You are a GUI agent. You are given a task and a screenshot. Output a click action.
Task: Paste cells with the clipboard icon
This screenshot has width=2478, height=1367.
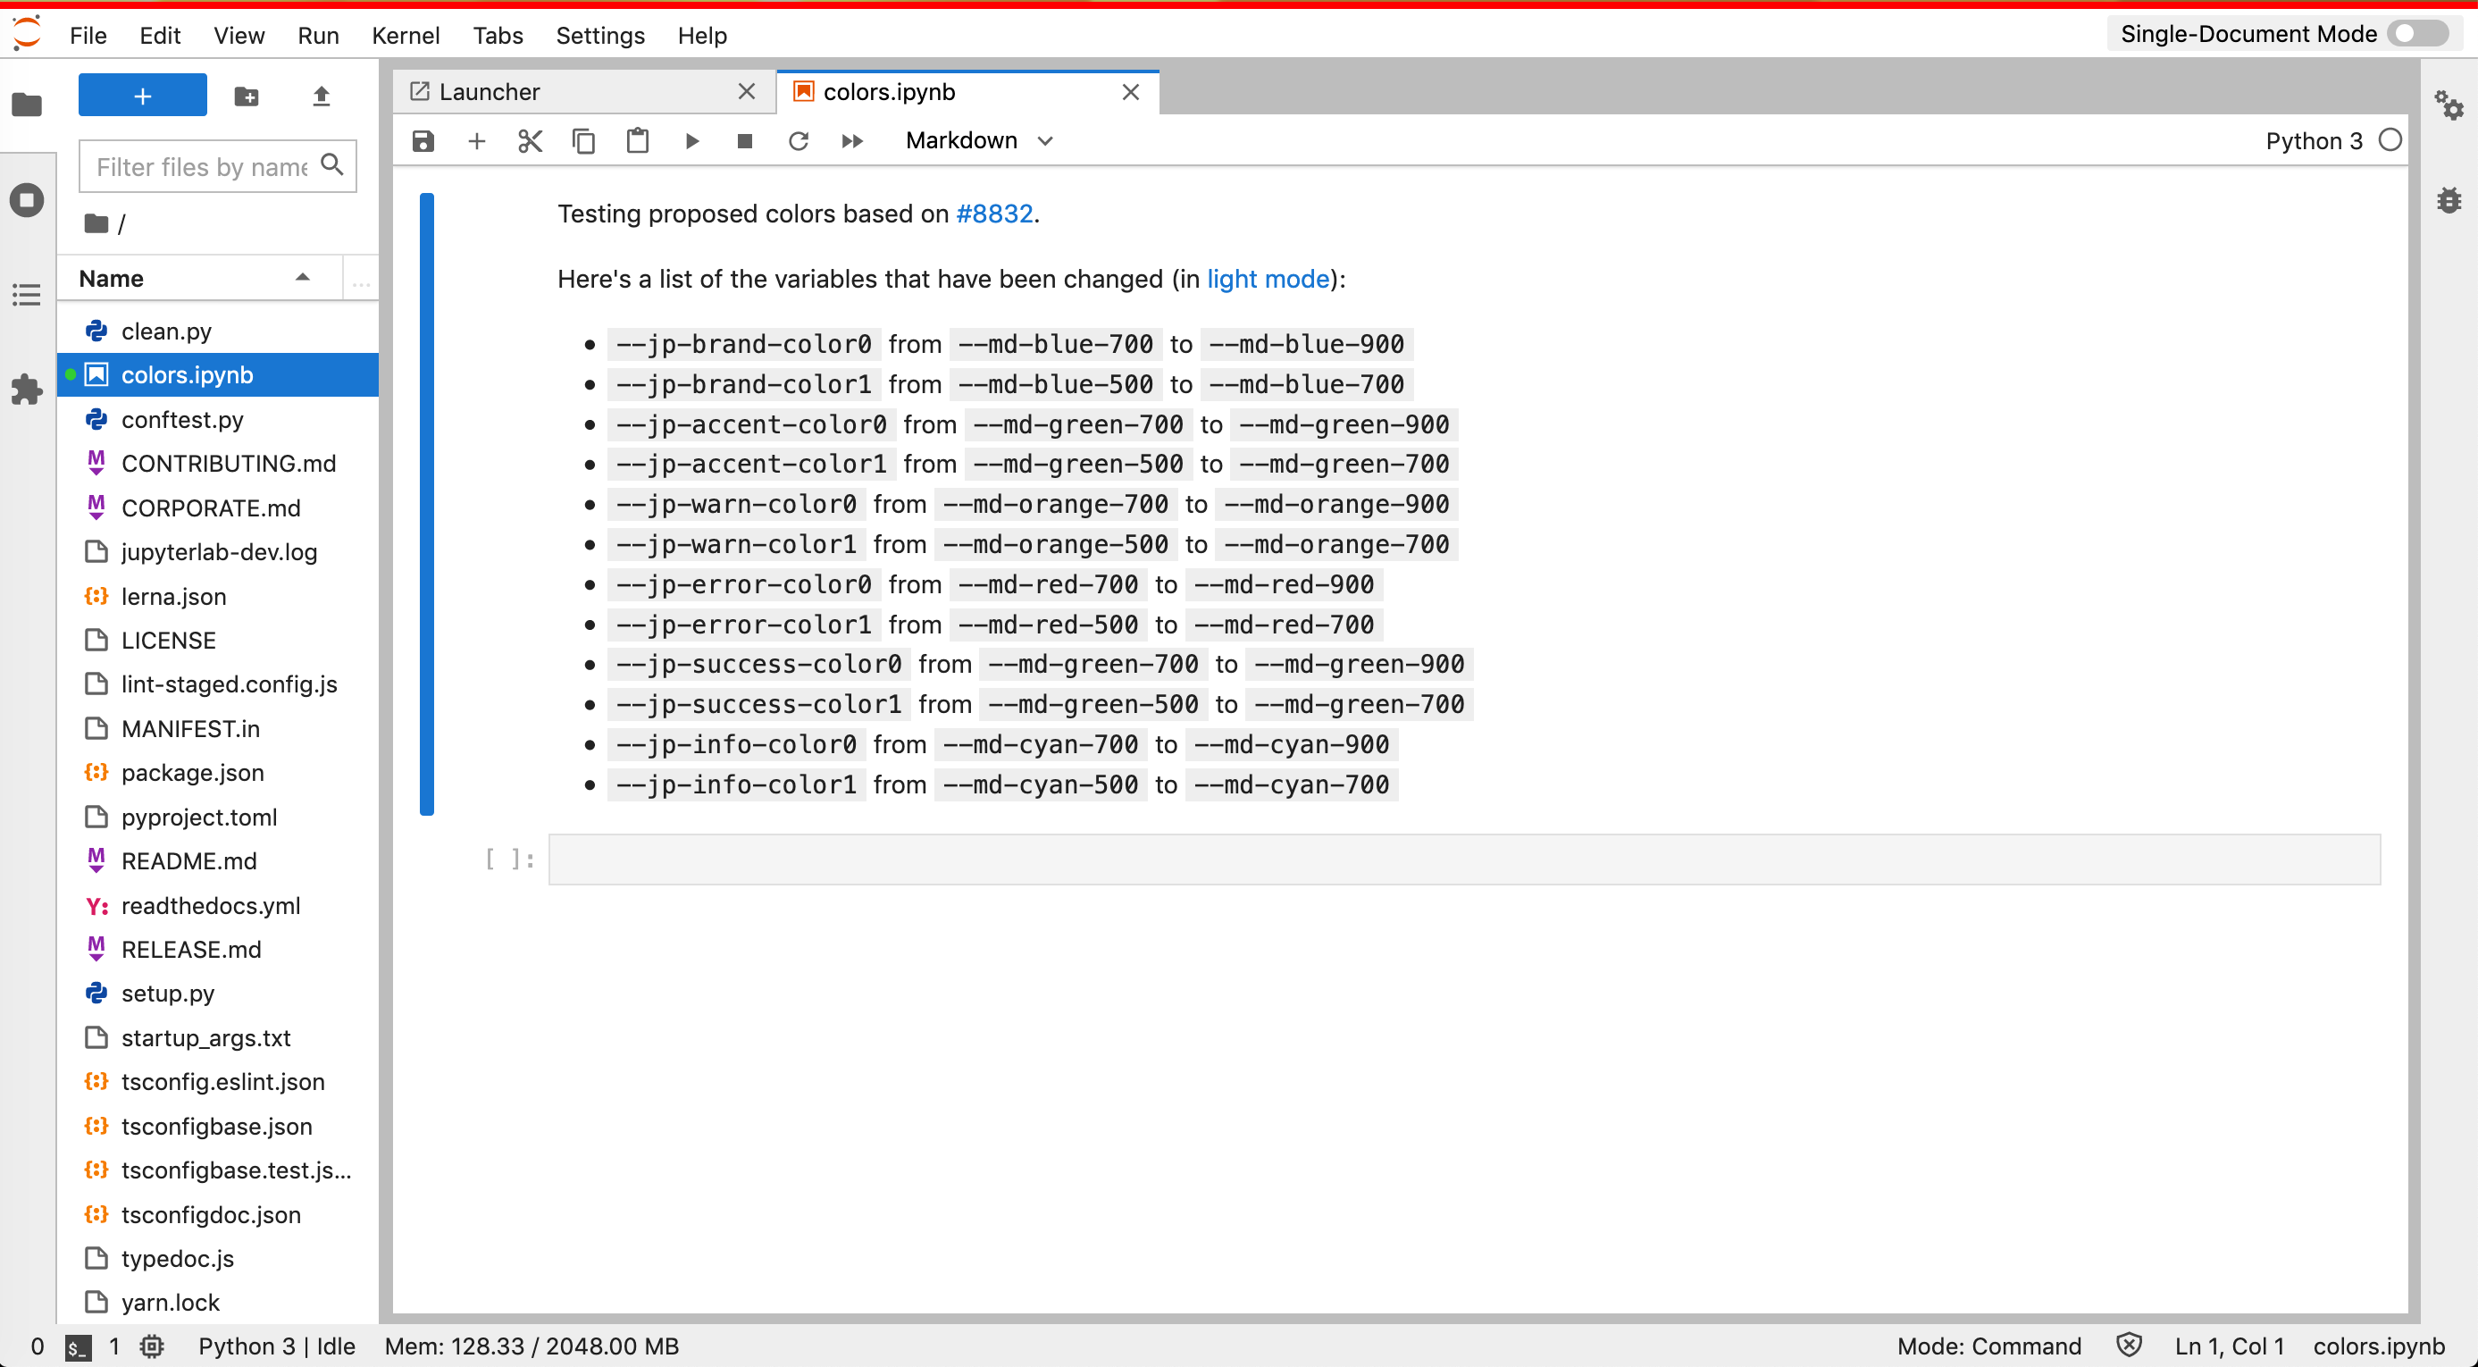pos(638,140)
